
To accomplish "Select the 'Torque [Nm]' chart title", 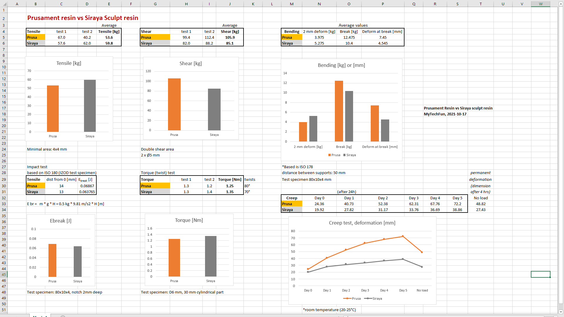I will tap(189, 220).
